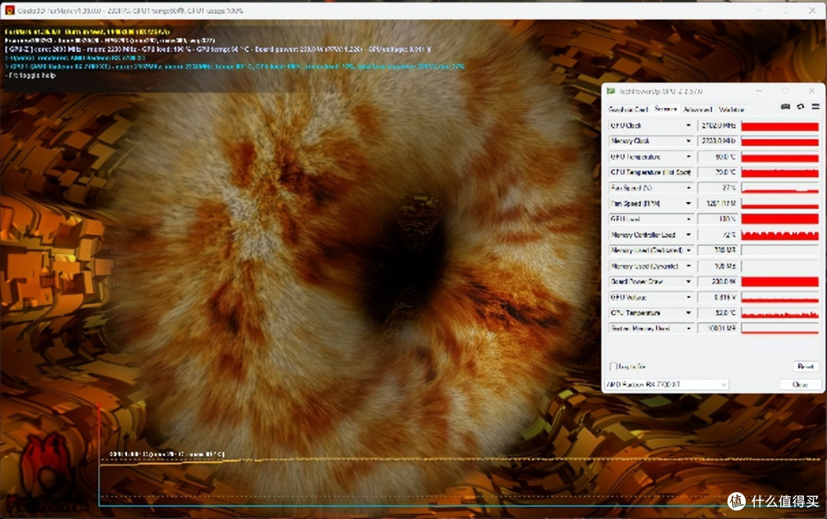Click the Memory Controller Load graph

click(x=780, y=235)
